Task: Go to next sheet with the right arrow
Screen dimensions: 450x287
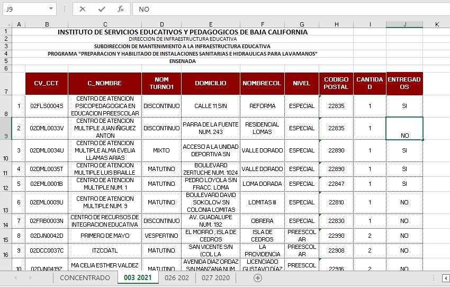Action: (x=30, y=278)
